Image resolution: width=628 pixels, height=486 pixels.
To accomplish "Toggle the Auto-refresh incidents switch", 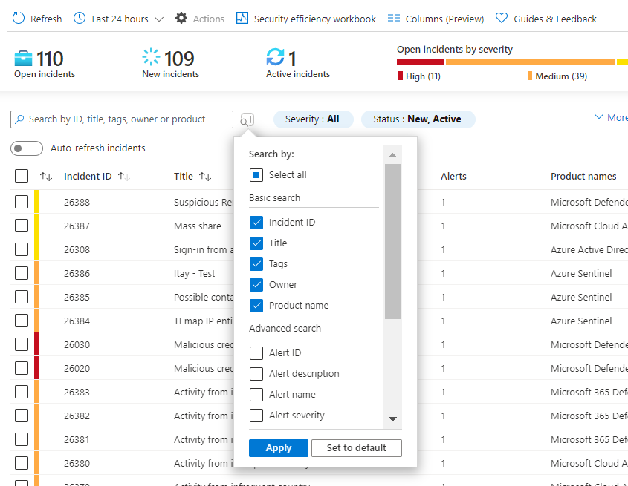I will 27,148.
